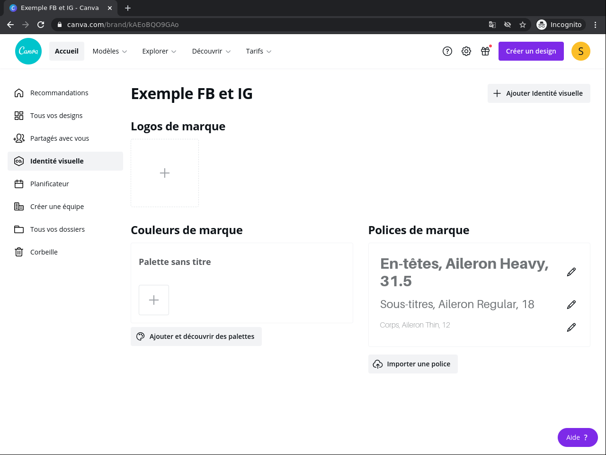Viewport: 606px width, 455px height.
Task: Expand the Découvrir menu
Action: point(211,51)
